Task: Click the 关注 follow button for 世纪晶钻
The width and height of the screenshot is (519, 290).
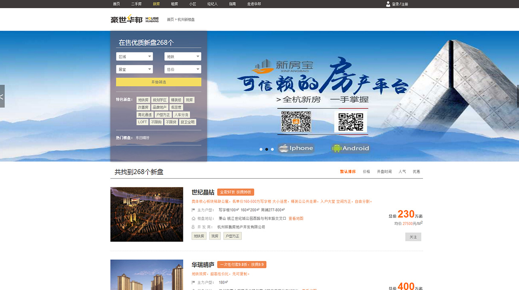Action: point(413,237)
